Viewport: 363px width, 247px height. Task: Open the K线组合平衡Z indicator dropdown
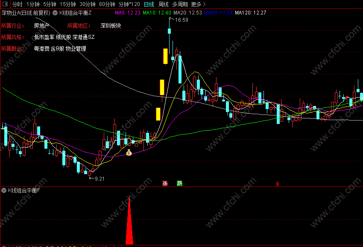pos(55,13)
